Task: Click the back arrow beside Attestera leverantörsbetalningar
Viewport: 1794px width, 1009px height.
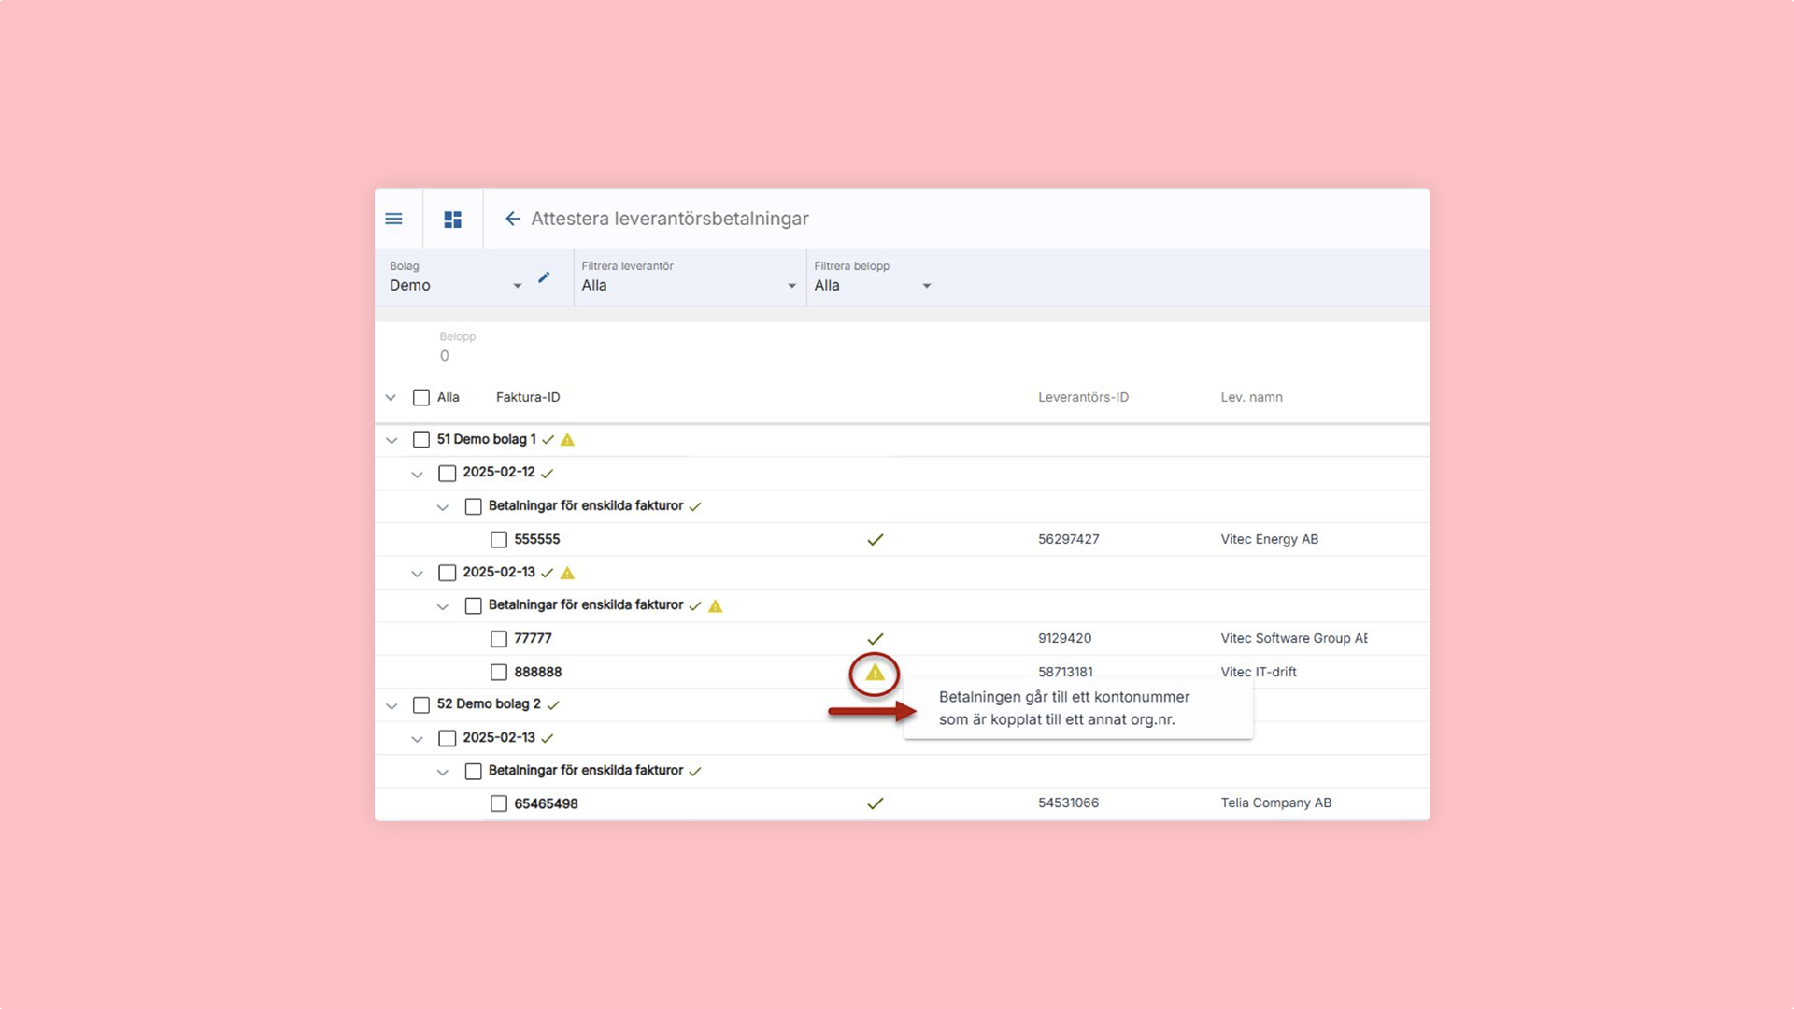Action: [x=512, y=219]
